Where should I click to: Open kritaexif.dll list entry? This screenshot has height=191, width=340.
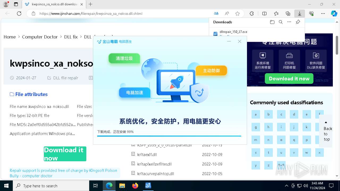(147, 154)
